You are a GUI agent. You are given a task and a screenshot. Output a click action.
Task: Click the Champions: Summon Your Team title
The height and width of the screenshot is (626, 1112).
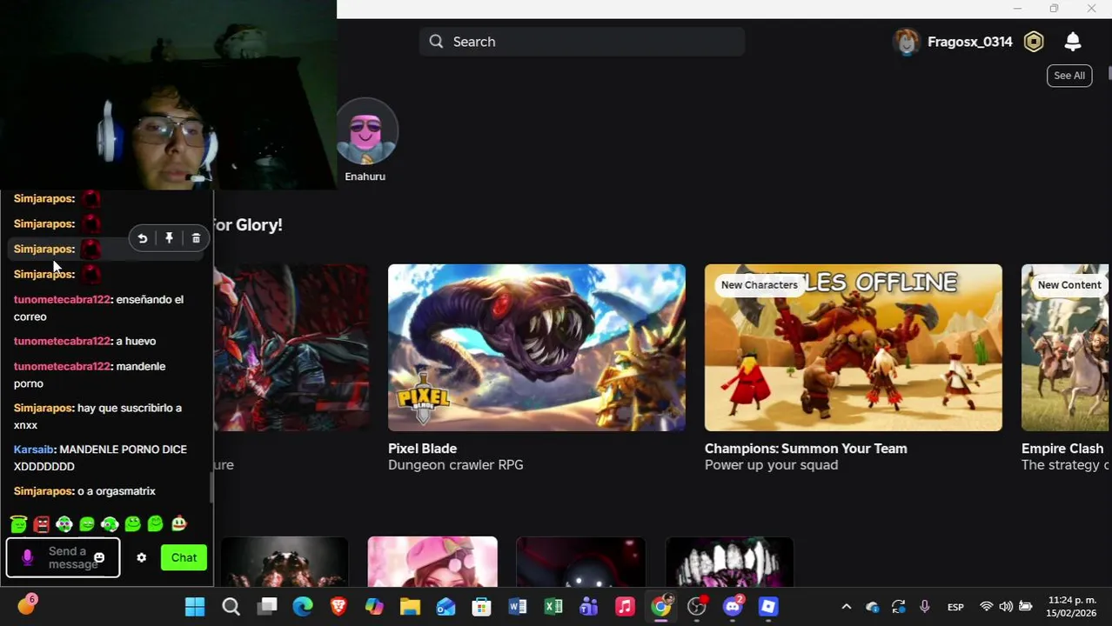click(x=806, y=449)
